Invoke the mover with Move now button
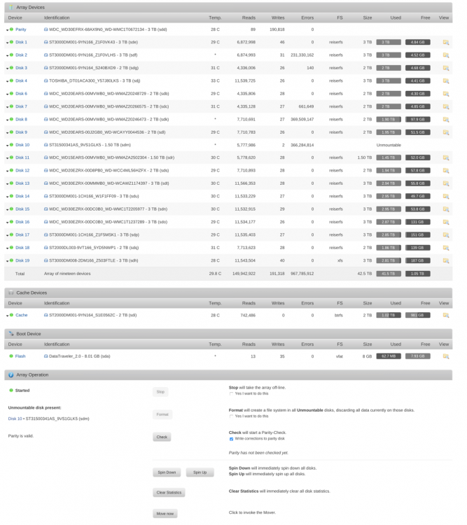This screenshot has height=525, width=467. point(165,514)
